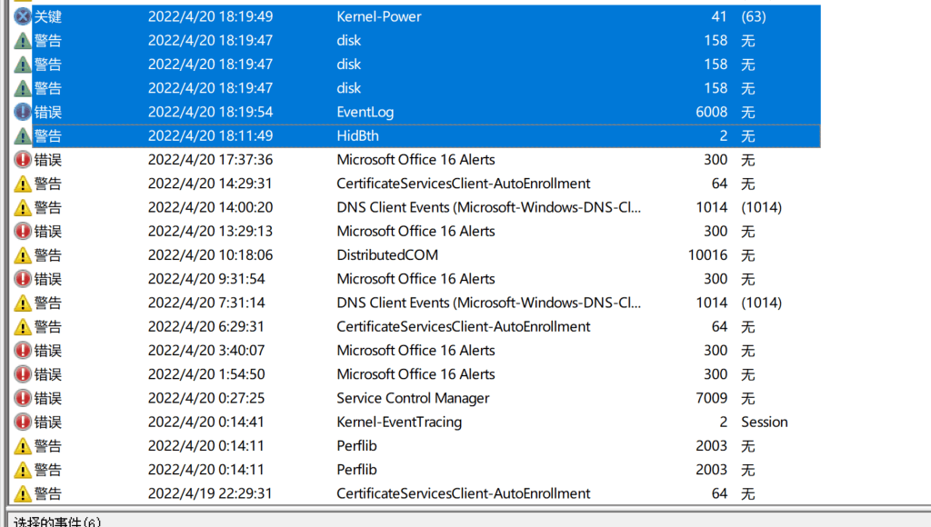
Task: Click event ID 6008 on EventLog row
Action: click(711, 112)
